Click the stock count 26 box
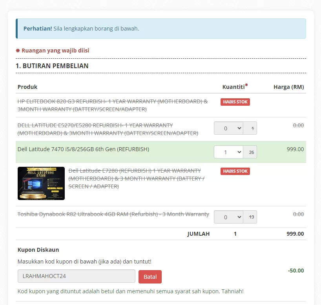Screen dimensions: 321x305 pos(250,152)
